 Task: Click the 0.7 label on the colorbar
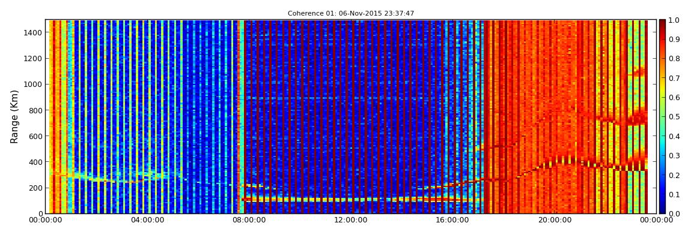point(675,78)
